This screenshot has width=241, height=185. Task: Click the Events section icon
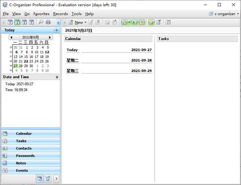(x=5, y=170)
